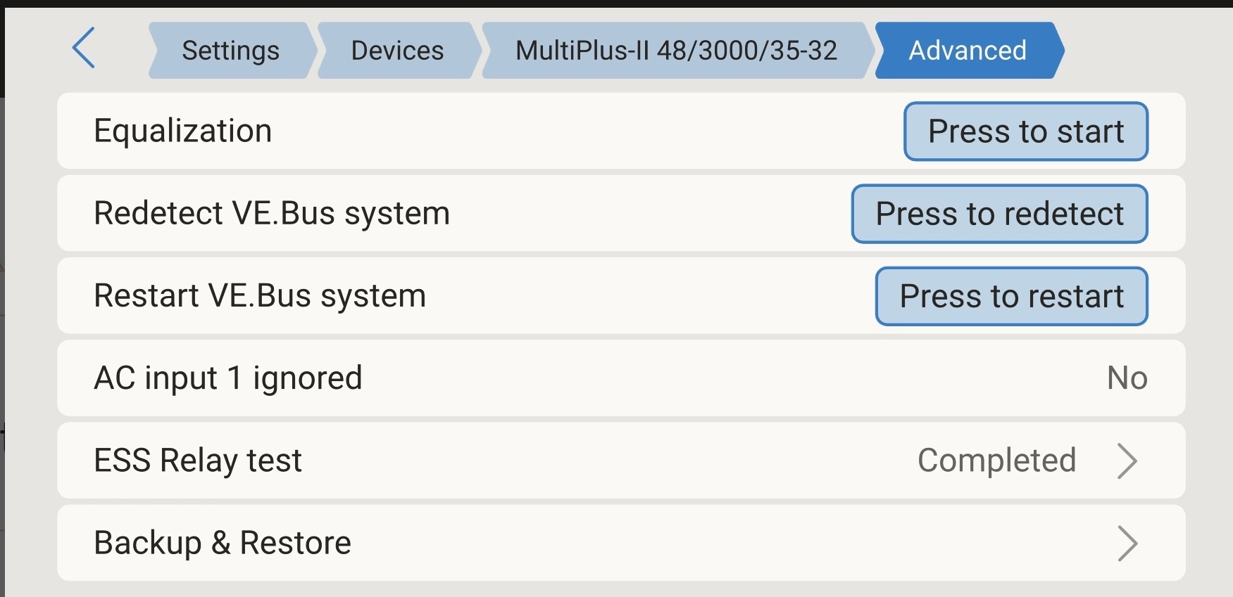Expand ESS Relay test chevron arrow
This screenshot has height=597, width=1233.
[x=1127, y=461]
